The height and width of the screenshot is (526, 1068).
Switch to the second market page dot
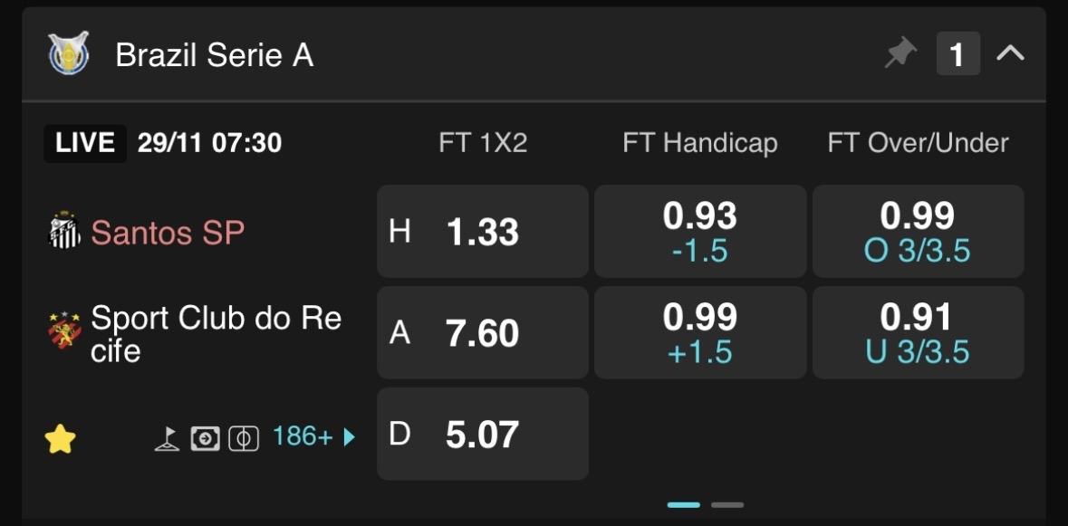tap(726, 505)
